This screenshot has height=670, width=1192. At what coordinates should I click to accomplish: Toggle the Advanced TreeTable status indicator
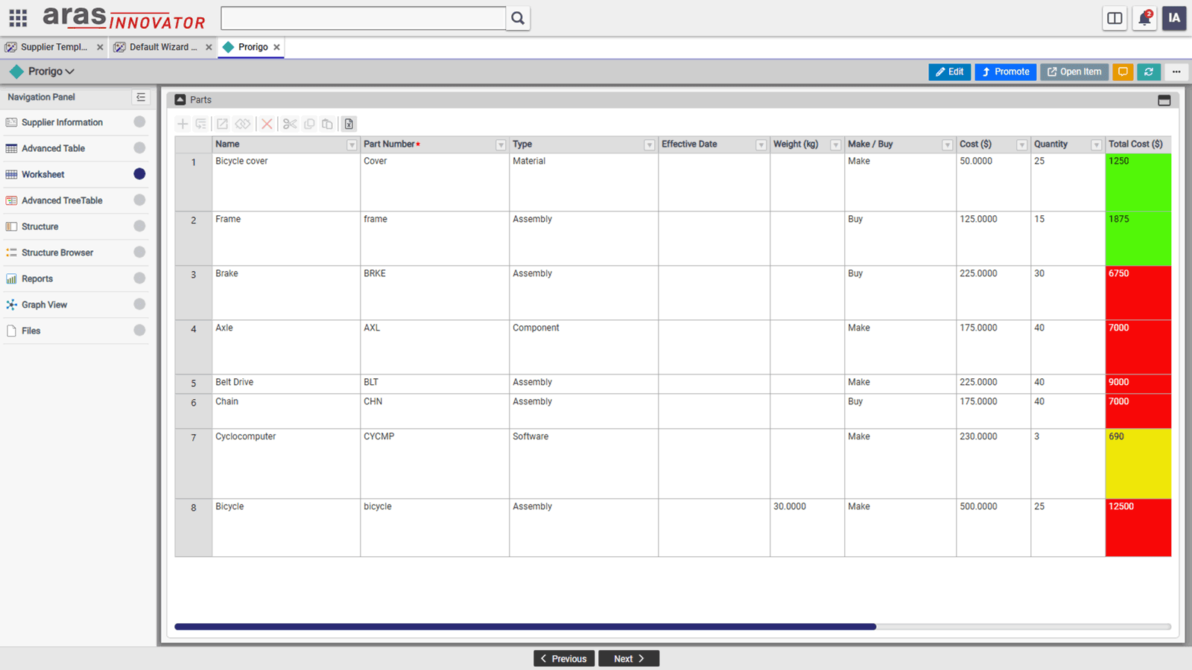139,200
